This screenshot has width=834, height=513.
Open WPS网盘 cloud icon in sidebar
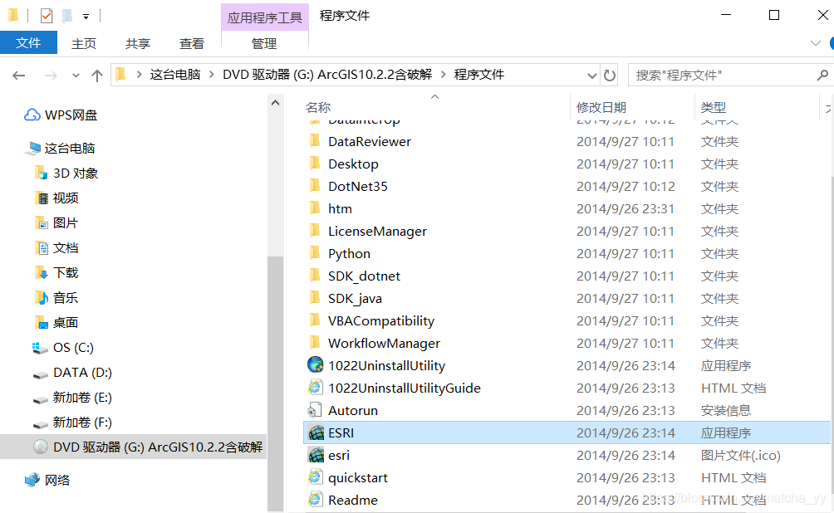[x=32, y=115]
